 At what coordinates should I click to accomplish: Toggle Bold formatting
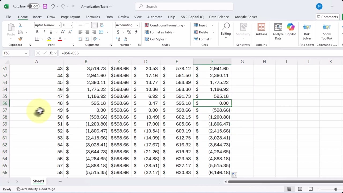tap(37, 32)
